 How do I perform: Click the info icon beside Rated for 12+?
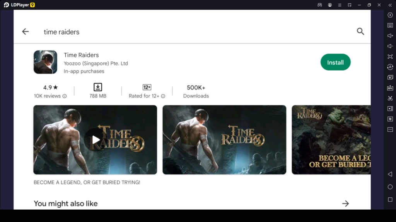(163, 96)
